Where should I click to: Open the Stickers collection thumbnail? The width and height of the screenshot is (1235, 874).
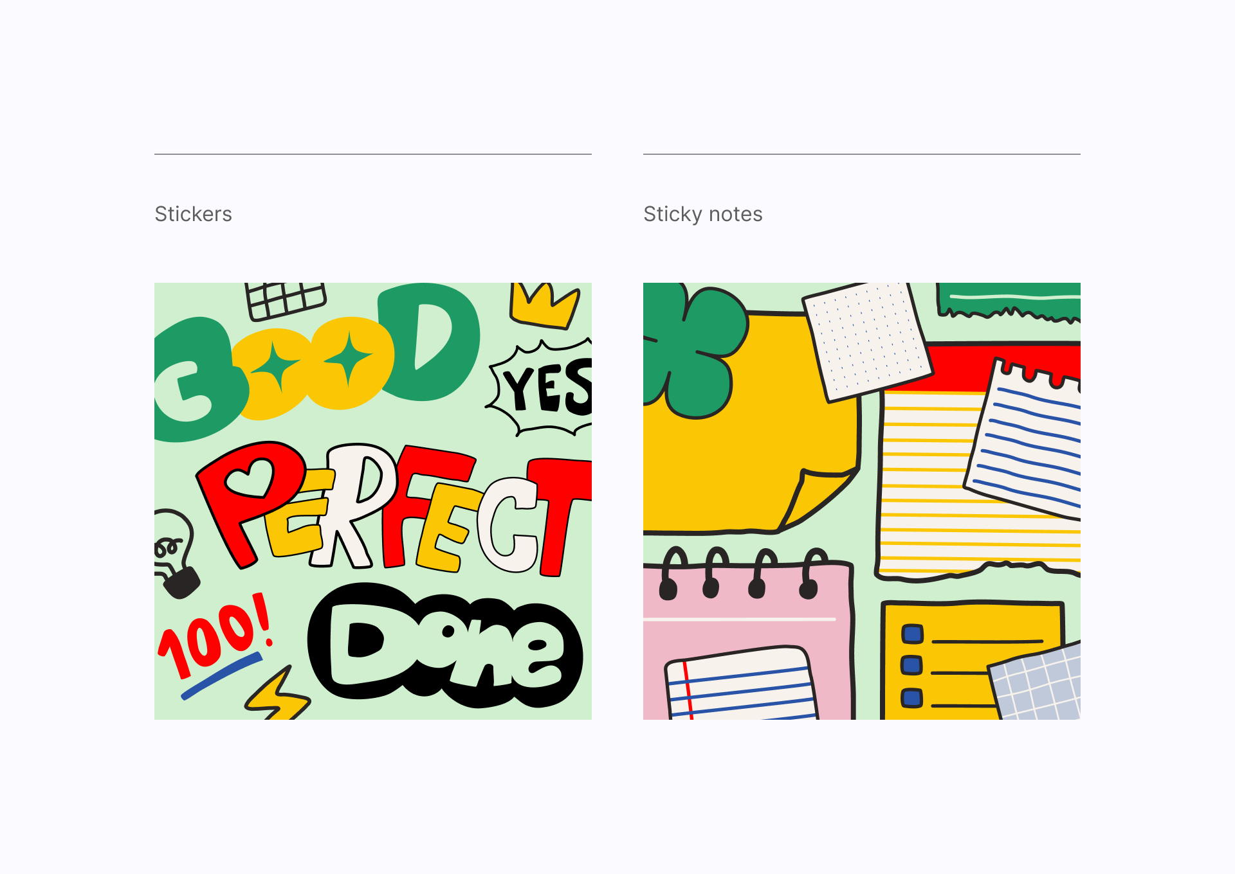pos(373,501)
